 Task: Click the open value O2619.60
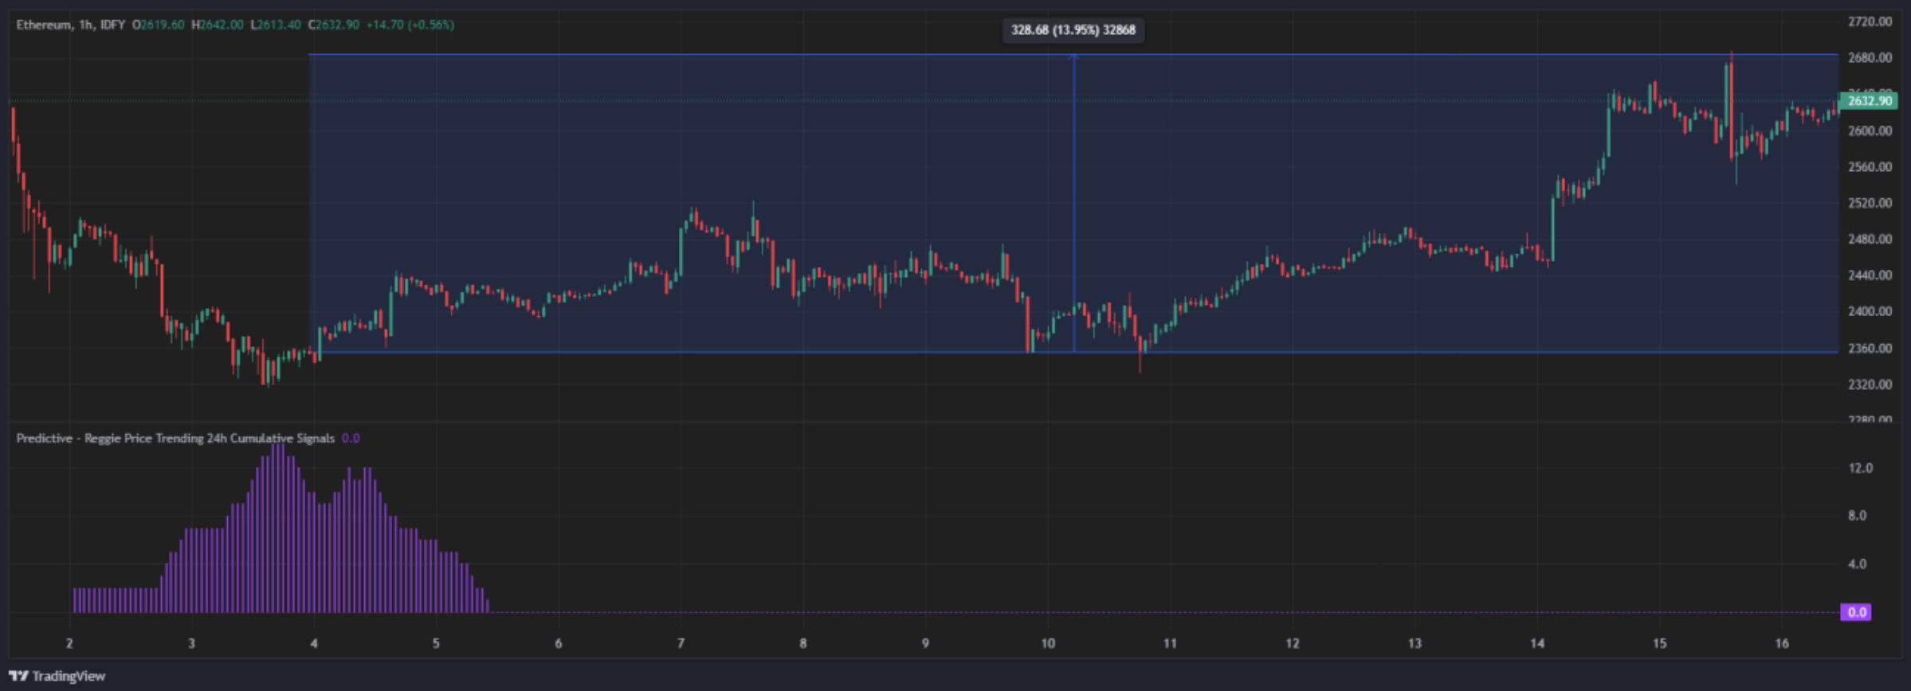click(158, 25)
